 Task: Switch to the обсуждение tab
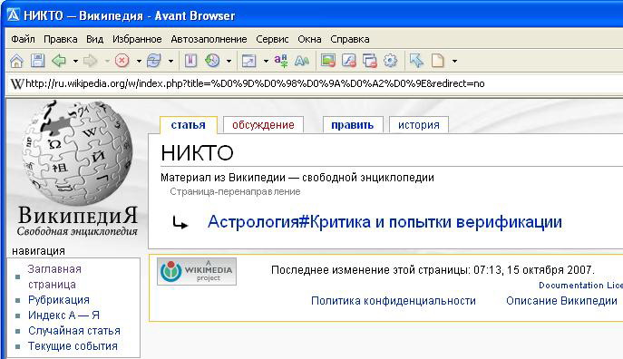(x=263, y=125)
